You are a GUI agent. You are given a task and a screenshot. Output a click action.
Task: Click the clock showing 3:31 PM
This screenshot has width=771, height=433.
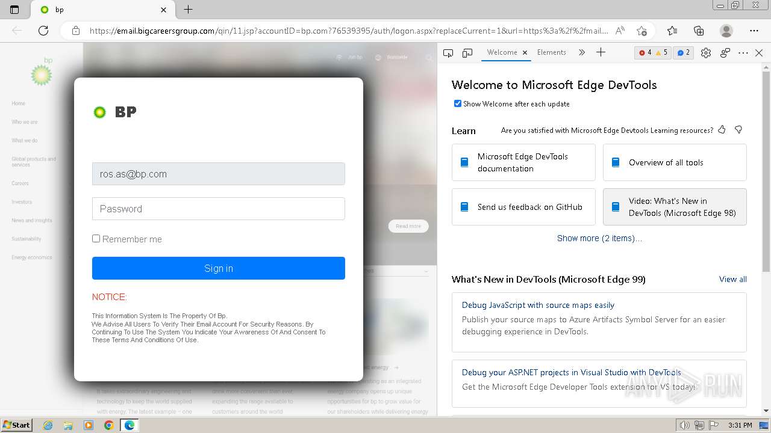[x=739, y=425]
